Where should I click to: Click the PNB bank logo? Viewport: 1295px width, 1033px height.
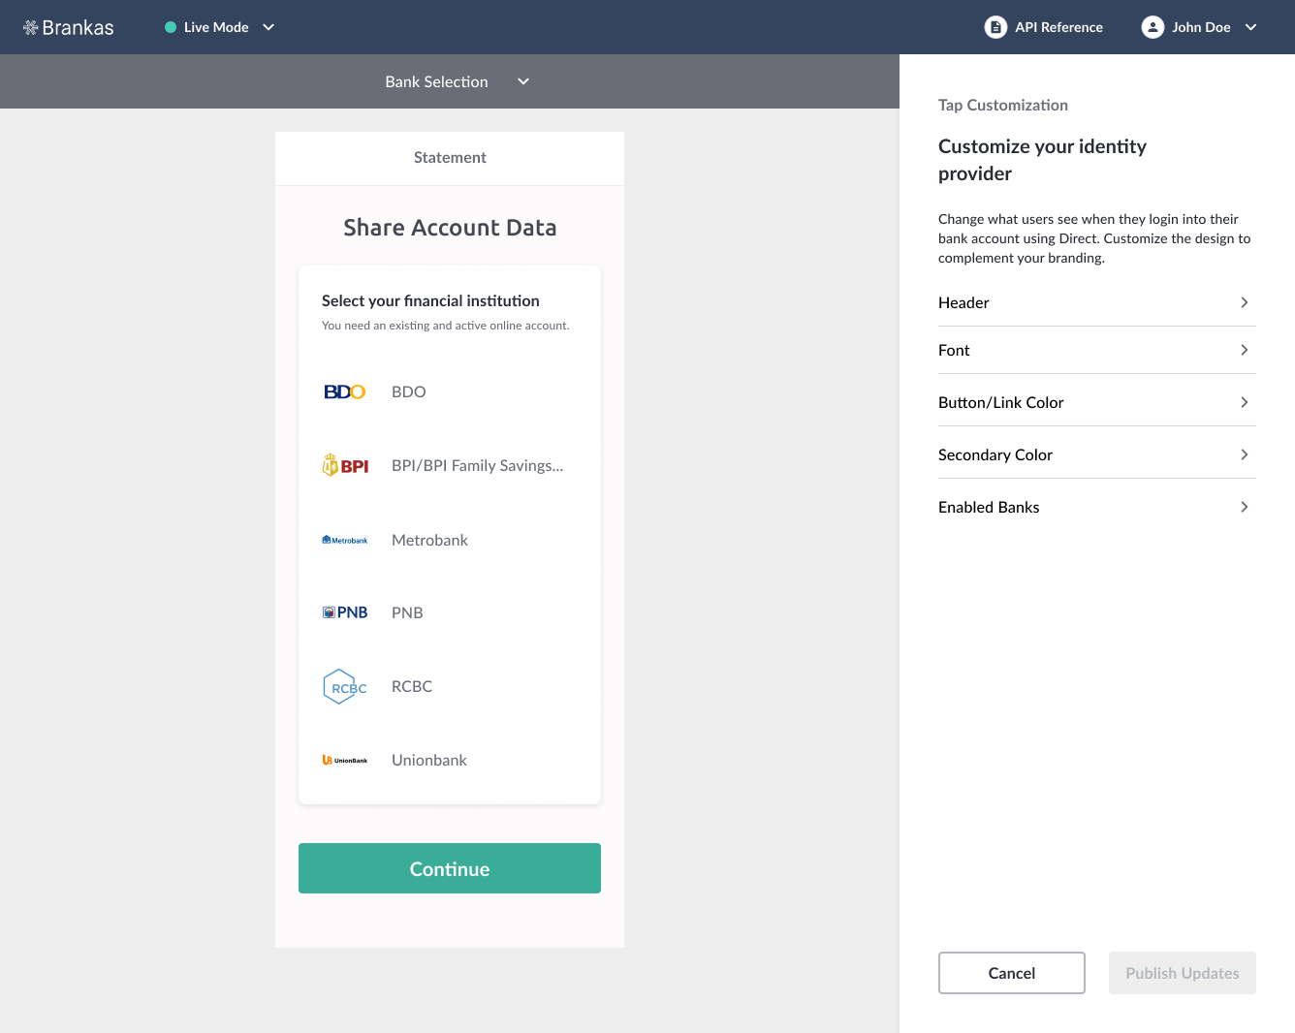pyautogui.click(x=345, y=612)
